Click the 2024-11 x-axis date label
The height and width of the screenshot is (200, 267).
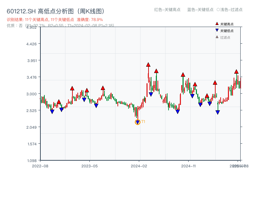(x=189, y=166)
